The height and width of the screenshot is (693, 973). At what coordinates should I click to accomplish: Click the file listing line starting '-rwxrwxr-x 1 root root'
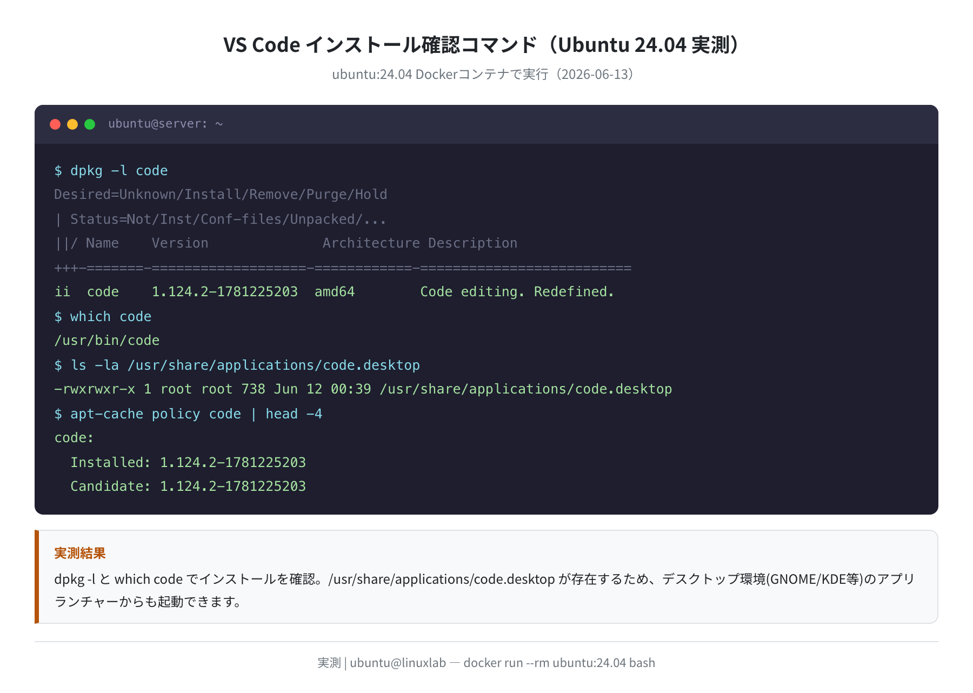point(363,389)
